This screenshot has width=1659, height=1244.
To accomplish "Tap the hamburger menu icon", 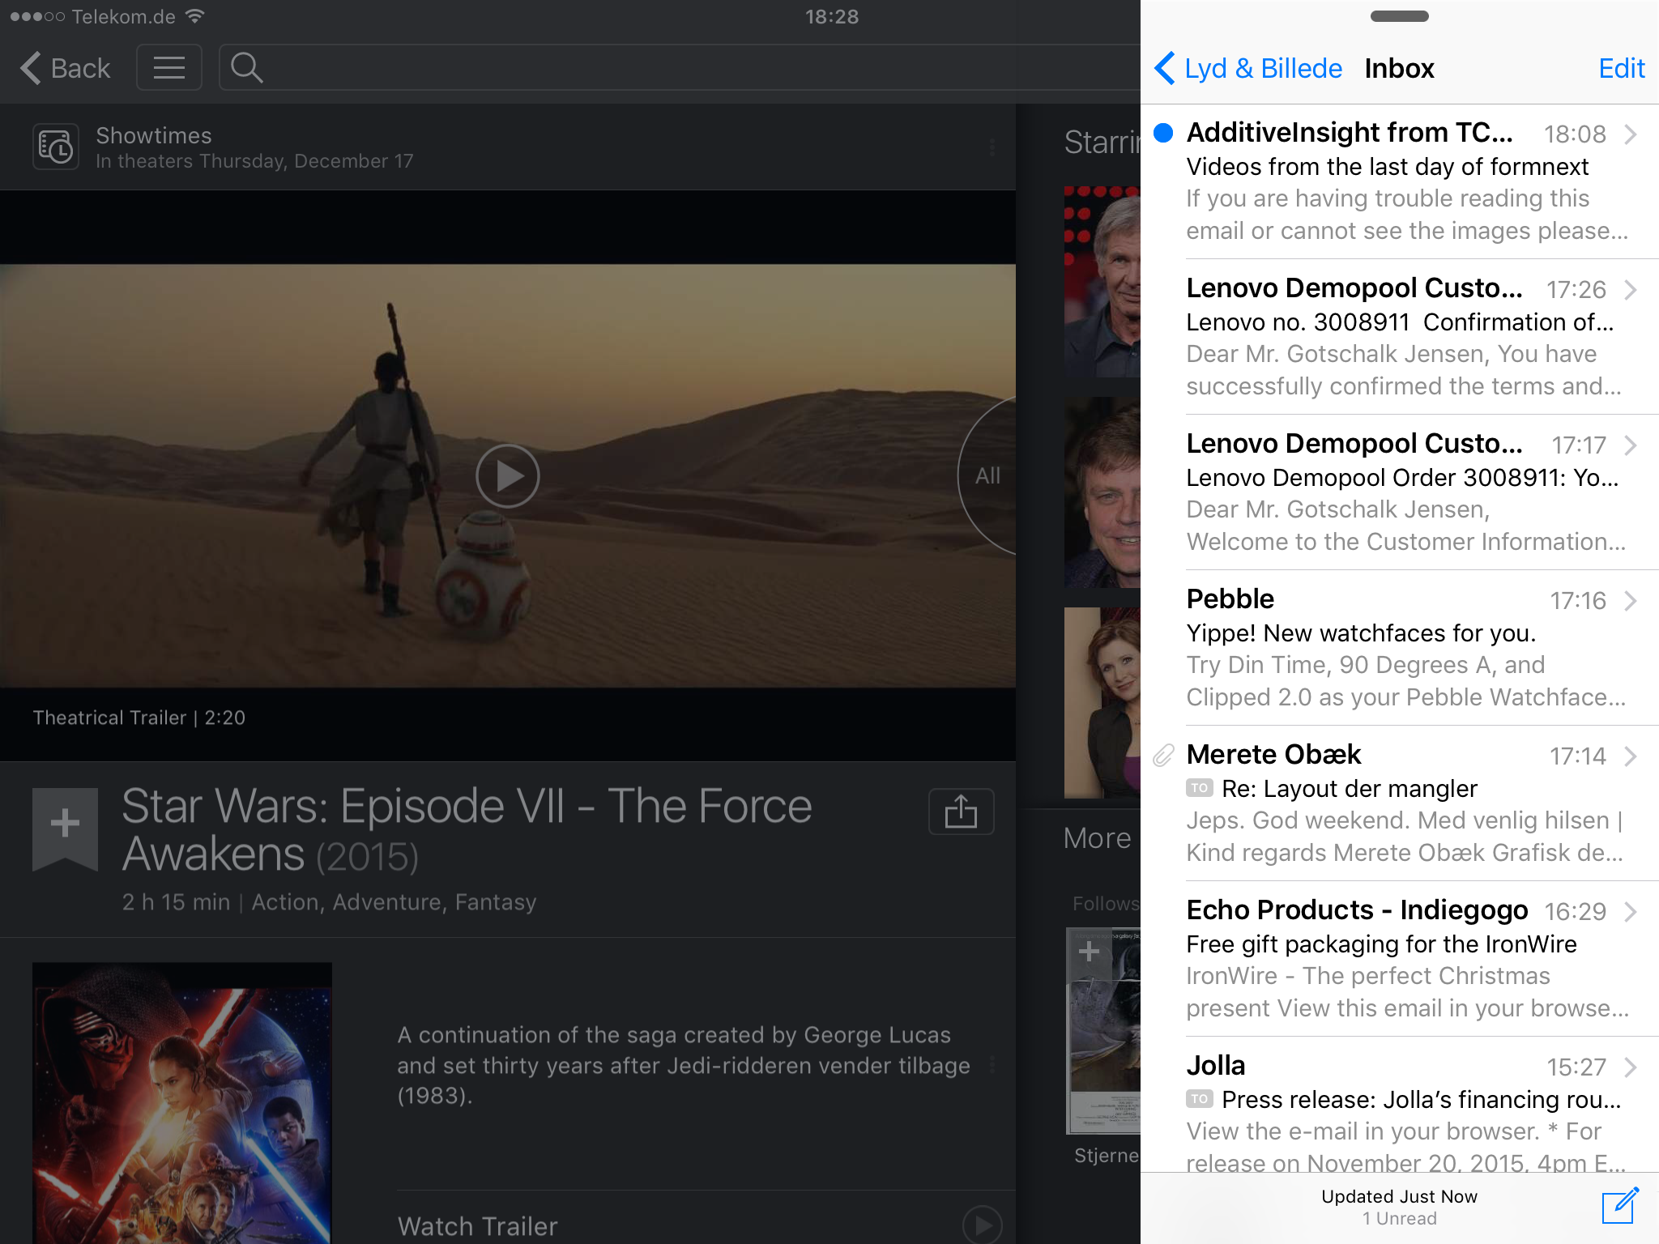I will click(168, 68).
